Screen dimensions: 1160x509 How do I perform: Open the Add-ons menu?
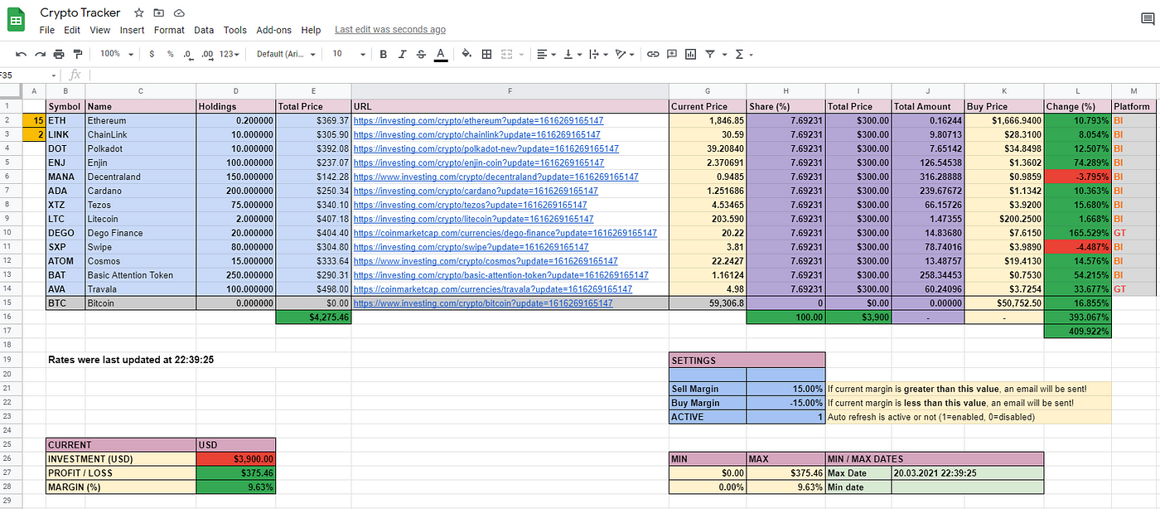coord(273,30)
